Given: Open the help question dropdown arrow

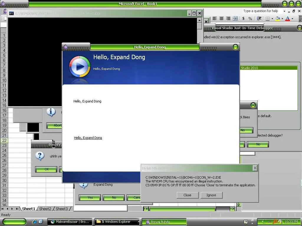Looking at the screenshot, I should [x=284, y=11].
